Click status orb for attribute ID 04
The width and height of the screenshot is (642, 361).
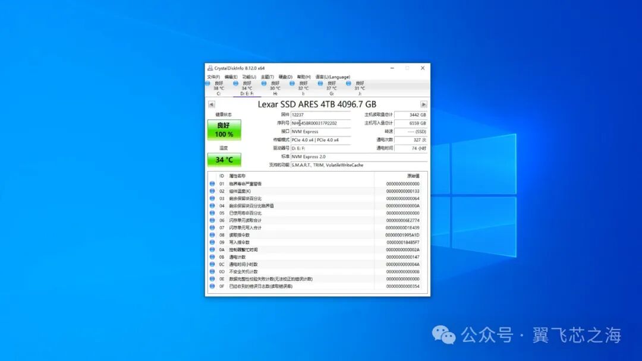212,205
